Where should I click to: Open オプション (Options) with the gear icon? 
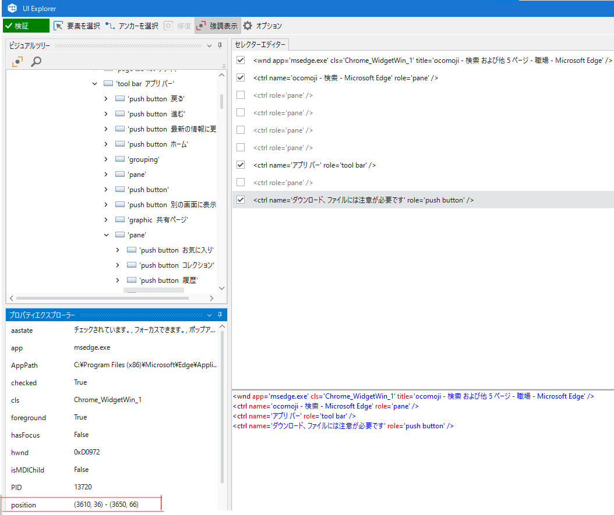[262, 26]
